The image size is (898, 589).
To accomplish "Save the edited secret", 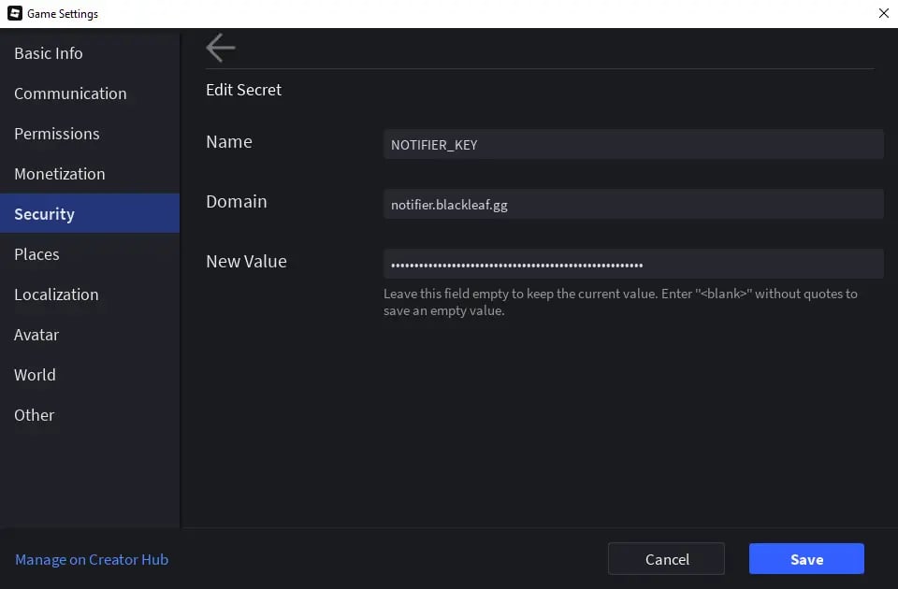I will point(806,559).
